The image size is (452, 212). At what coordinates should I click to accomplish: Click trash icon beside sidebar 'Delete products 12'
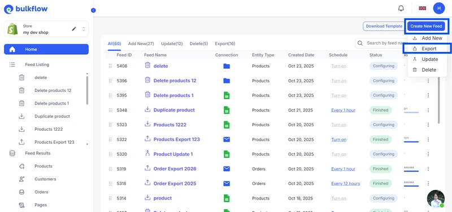[x=21, y=90]
